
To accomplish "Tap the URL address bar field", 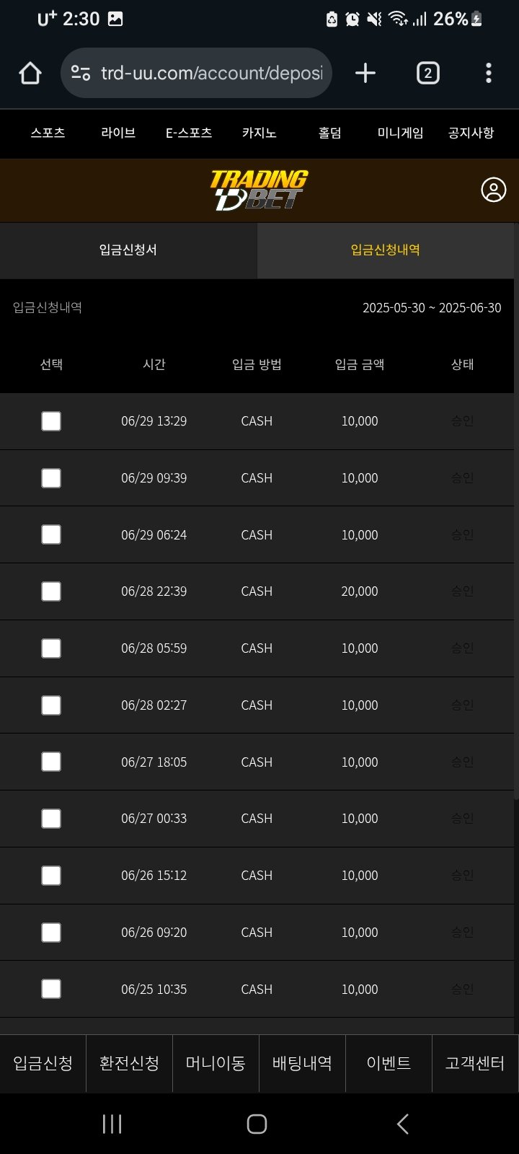I will 211,73.
